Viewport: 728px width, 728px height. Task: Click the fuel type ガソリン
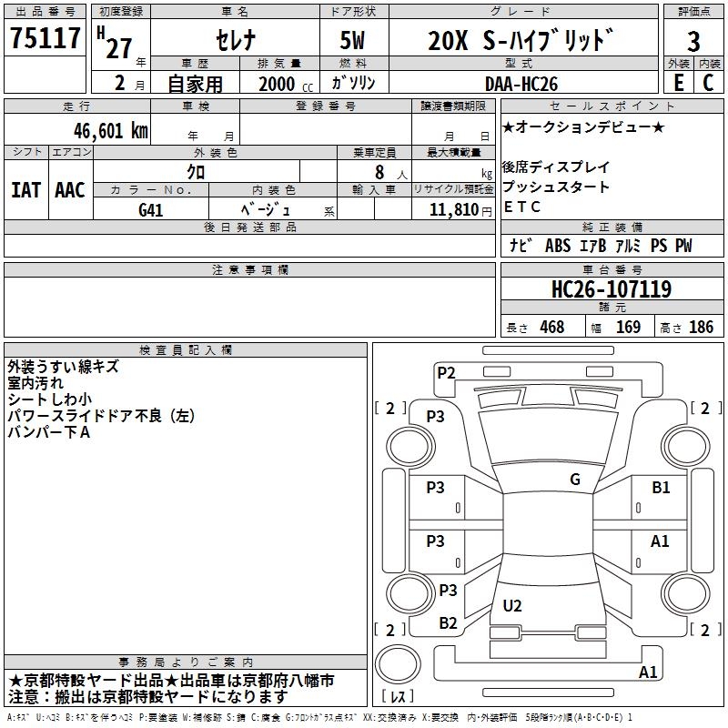353,83
